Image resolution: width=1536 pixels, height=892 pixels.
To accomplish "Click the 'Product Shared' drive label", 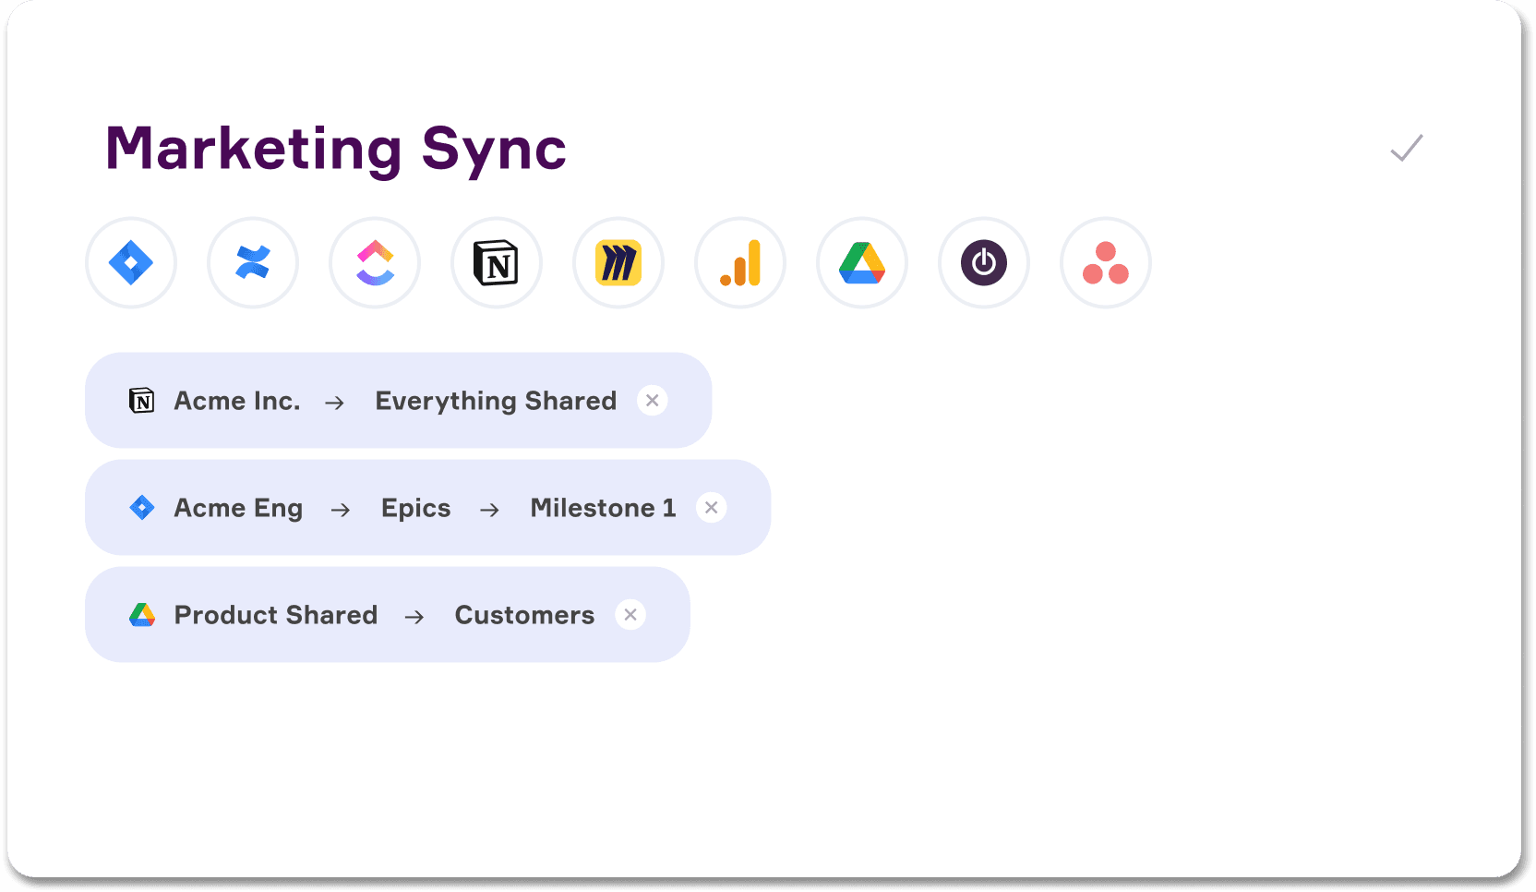I will point(276,615).
